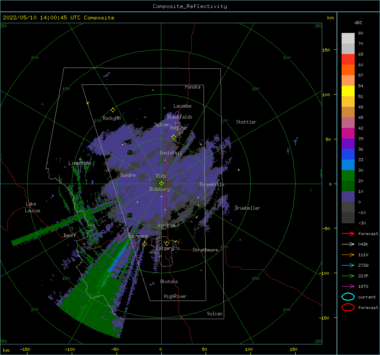Pick the green 20-30 dBZ color swatch
This screenshot has height=355, width=380.
click(348, 175)
